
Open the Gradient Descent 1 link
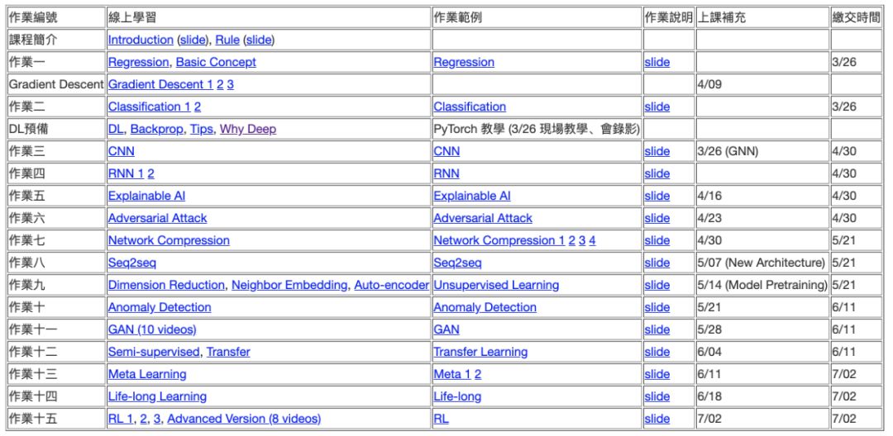tap(160, 84)
